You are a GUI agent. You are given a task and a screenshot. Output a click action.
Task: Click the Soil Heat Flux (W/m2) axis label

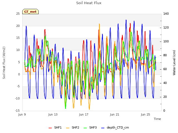(4, 63)
